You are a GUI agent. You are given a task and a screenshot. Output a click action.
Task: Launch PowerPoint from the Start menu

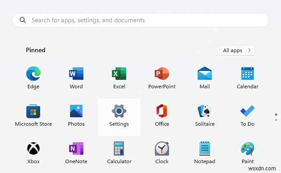pos(162,74)
